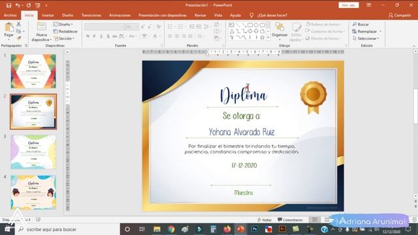The image size is (418, 235).
Task: Open Notas pane from the status bar
Action: point(265,220)
